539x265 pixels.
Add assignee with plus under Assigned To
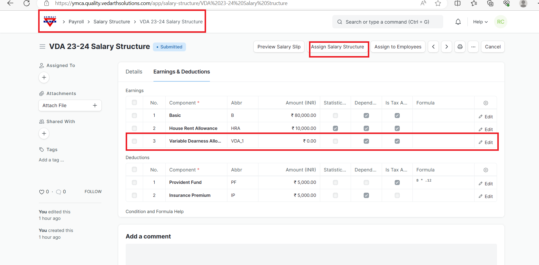44,77
